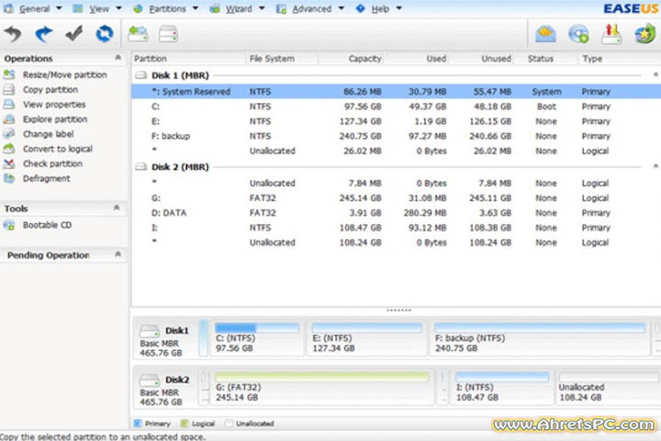Click the Change label icon
The image size is (661, 441).
[x=9, y=134]
